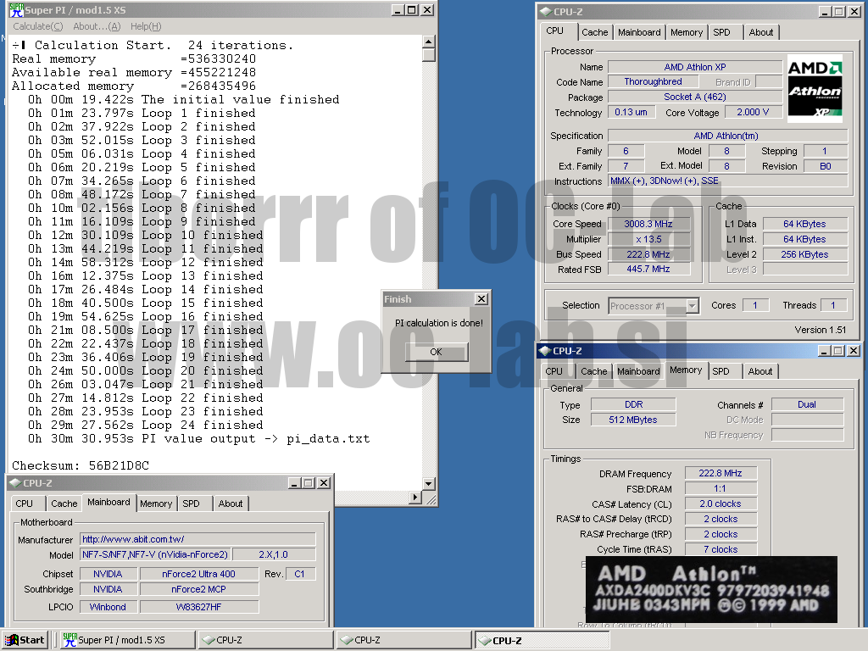
Task: Select Cache tab in Memory CPU-Z window
Action: pos(594,371)
